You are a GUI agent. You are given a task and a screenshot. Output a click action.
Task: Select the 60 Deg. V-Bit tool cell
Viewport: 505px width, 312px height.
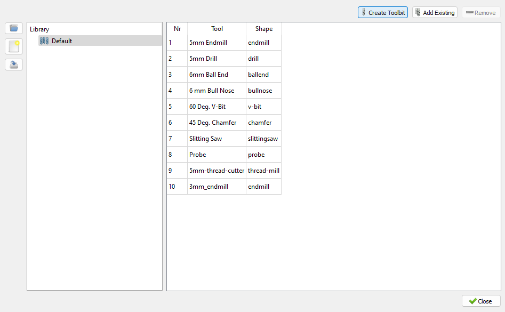[217, 107]
